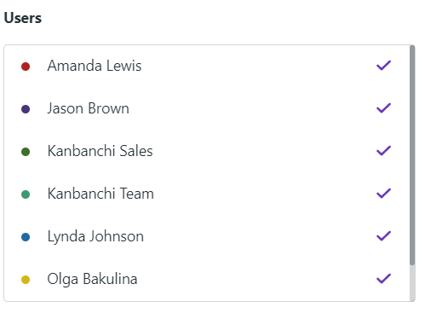425x313 pixels.
Task: Choose Kanbanchi Team in the users list
Action: click(x=101, y=194)
